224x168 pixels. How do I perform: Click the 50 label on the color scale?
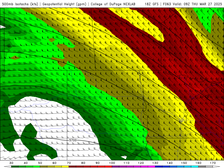(40, 163)
